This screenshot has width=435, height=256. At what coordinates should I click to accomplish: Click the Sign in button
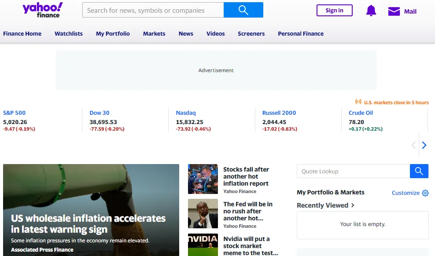tap(334, 10)
